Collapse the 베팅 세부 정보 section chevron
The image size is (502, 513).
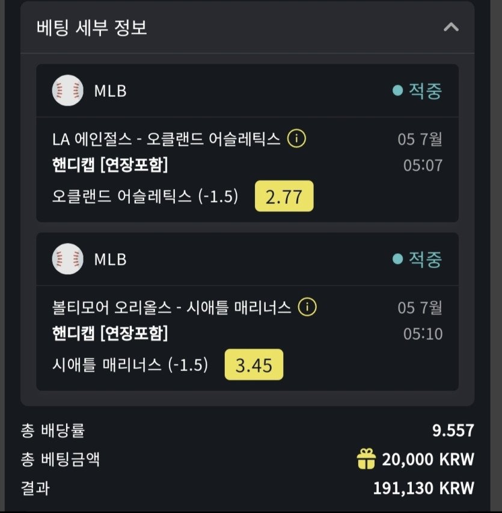coord(451,27)
